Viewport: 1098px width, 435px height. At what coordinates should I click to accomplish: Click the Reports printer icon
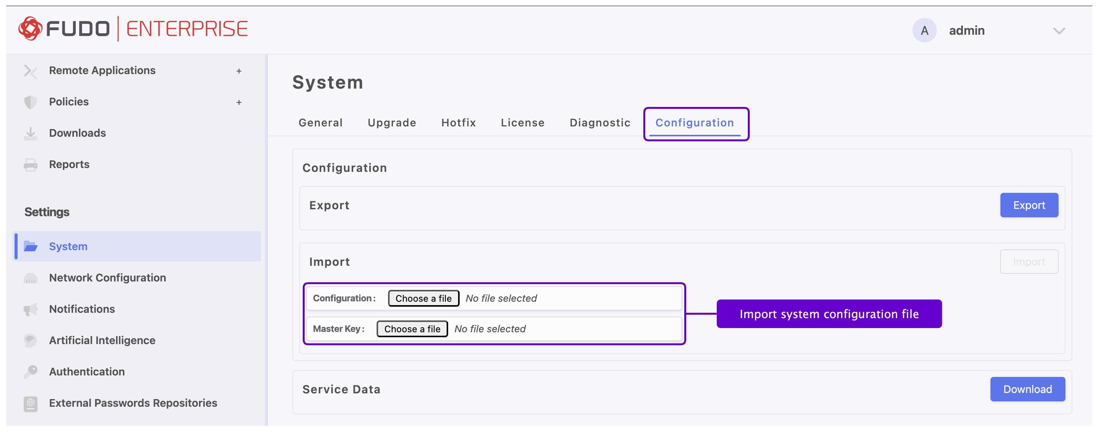(30, 165)
